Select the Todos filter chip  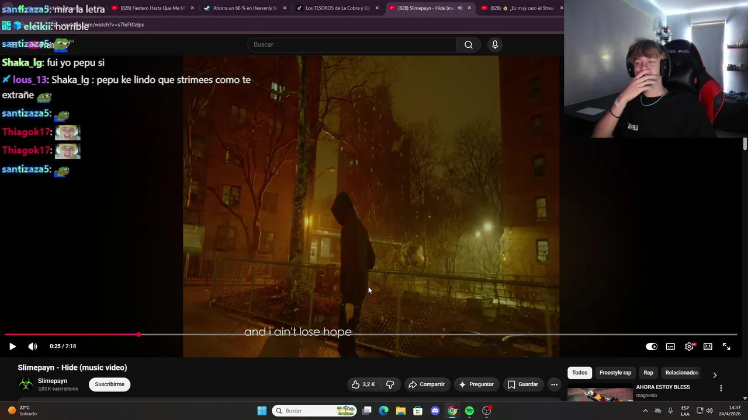580,373
